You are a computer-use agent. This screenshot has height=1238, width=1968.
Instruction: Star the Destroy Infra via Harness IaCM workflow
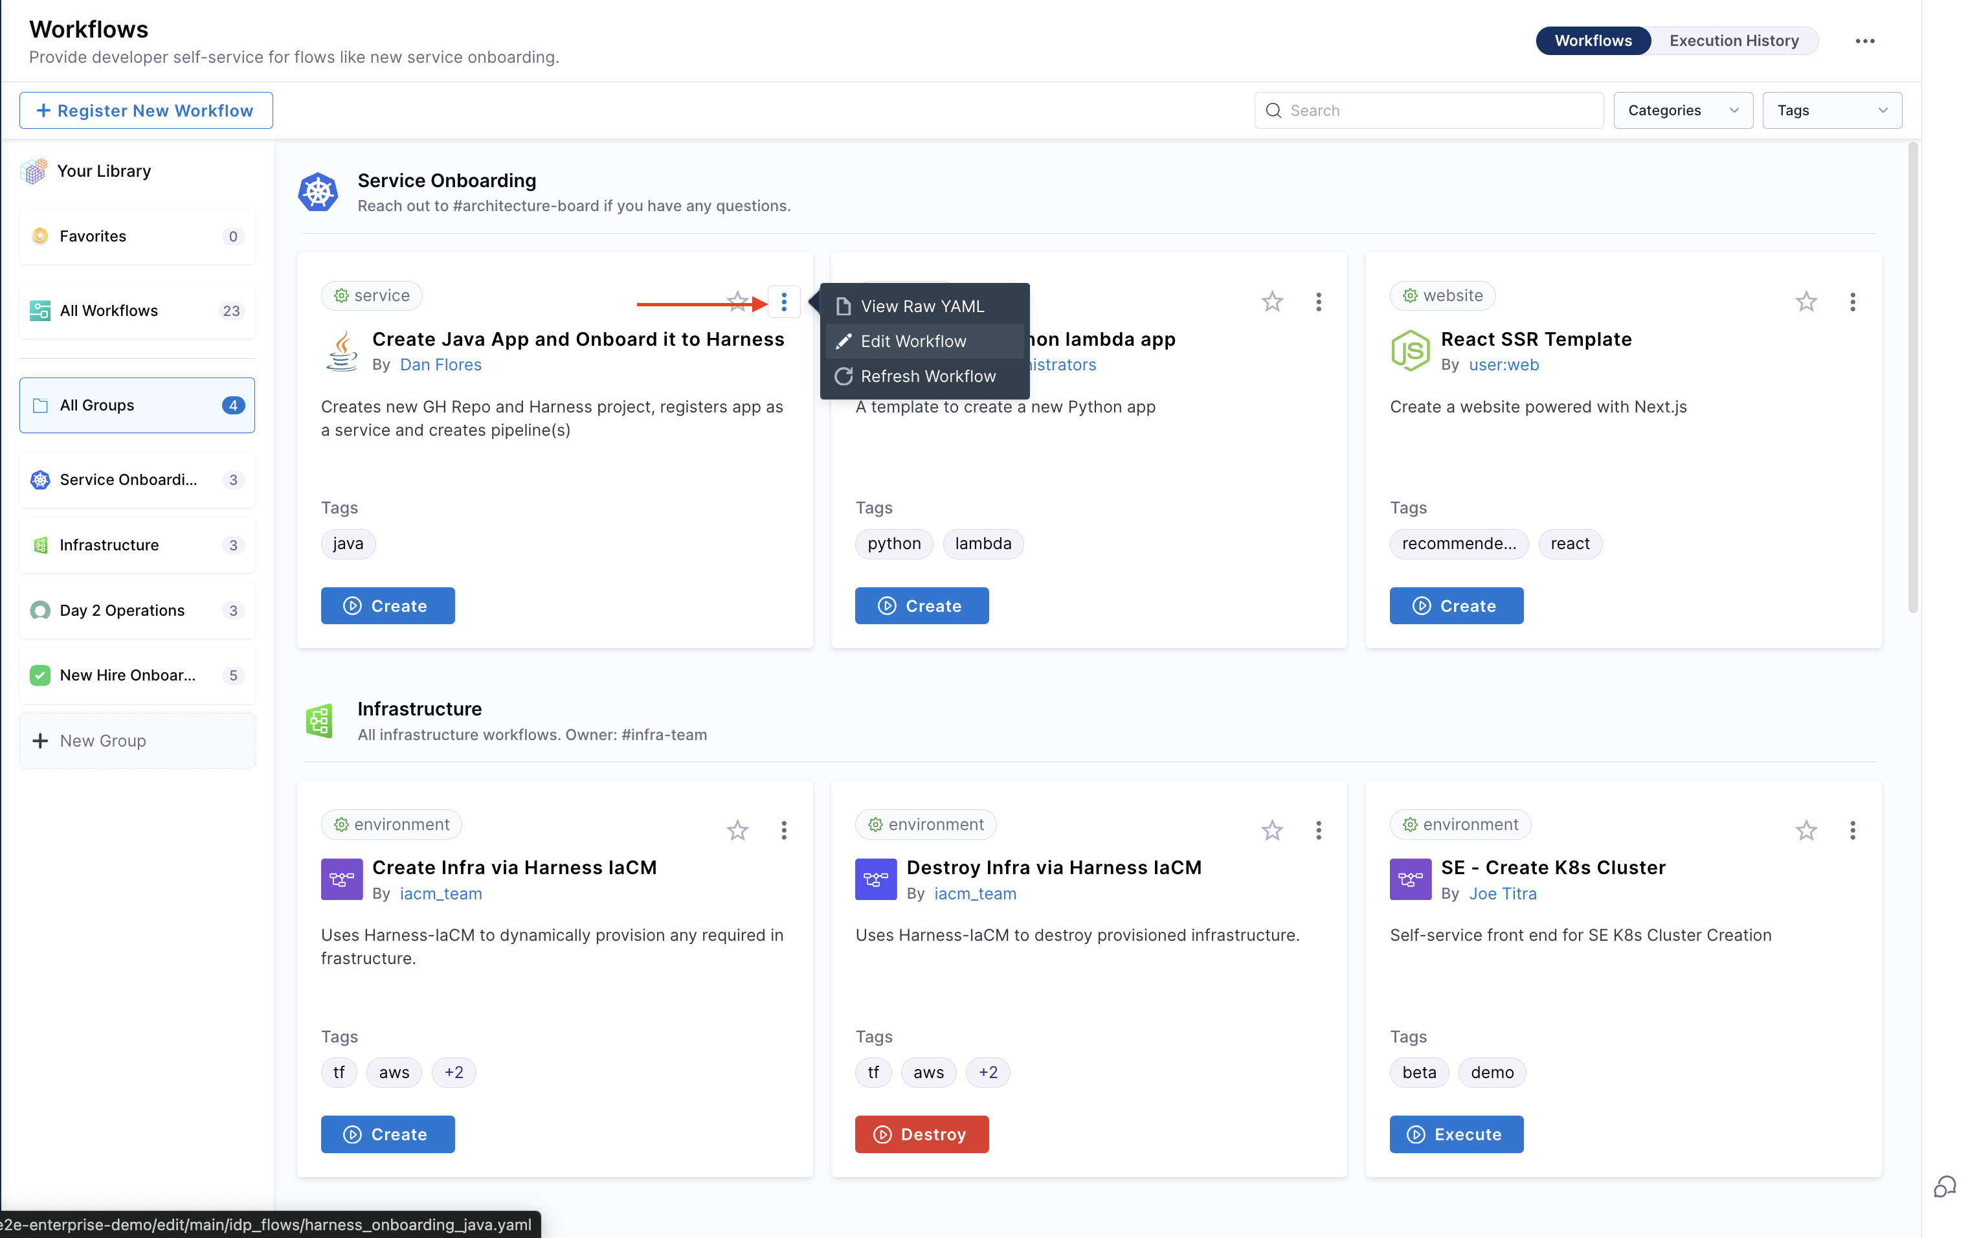(1271, 830)
